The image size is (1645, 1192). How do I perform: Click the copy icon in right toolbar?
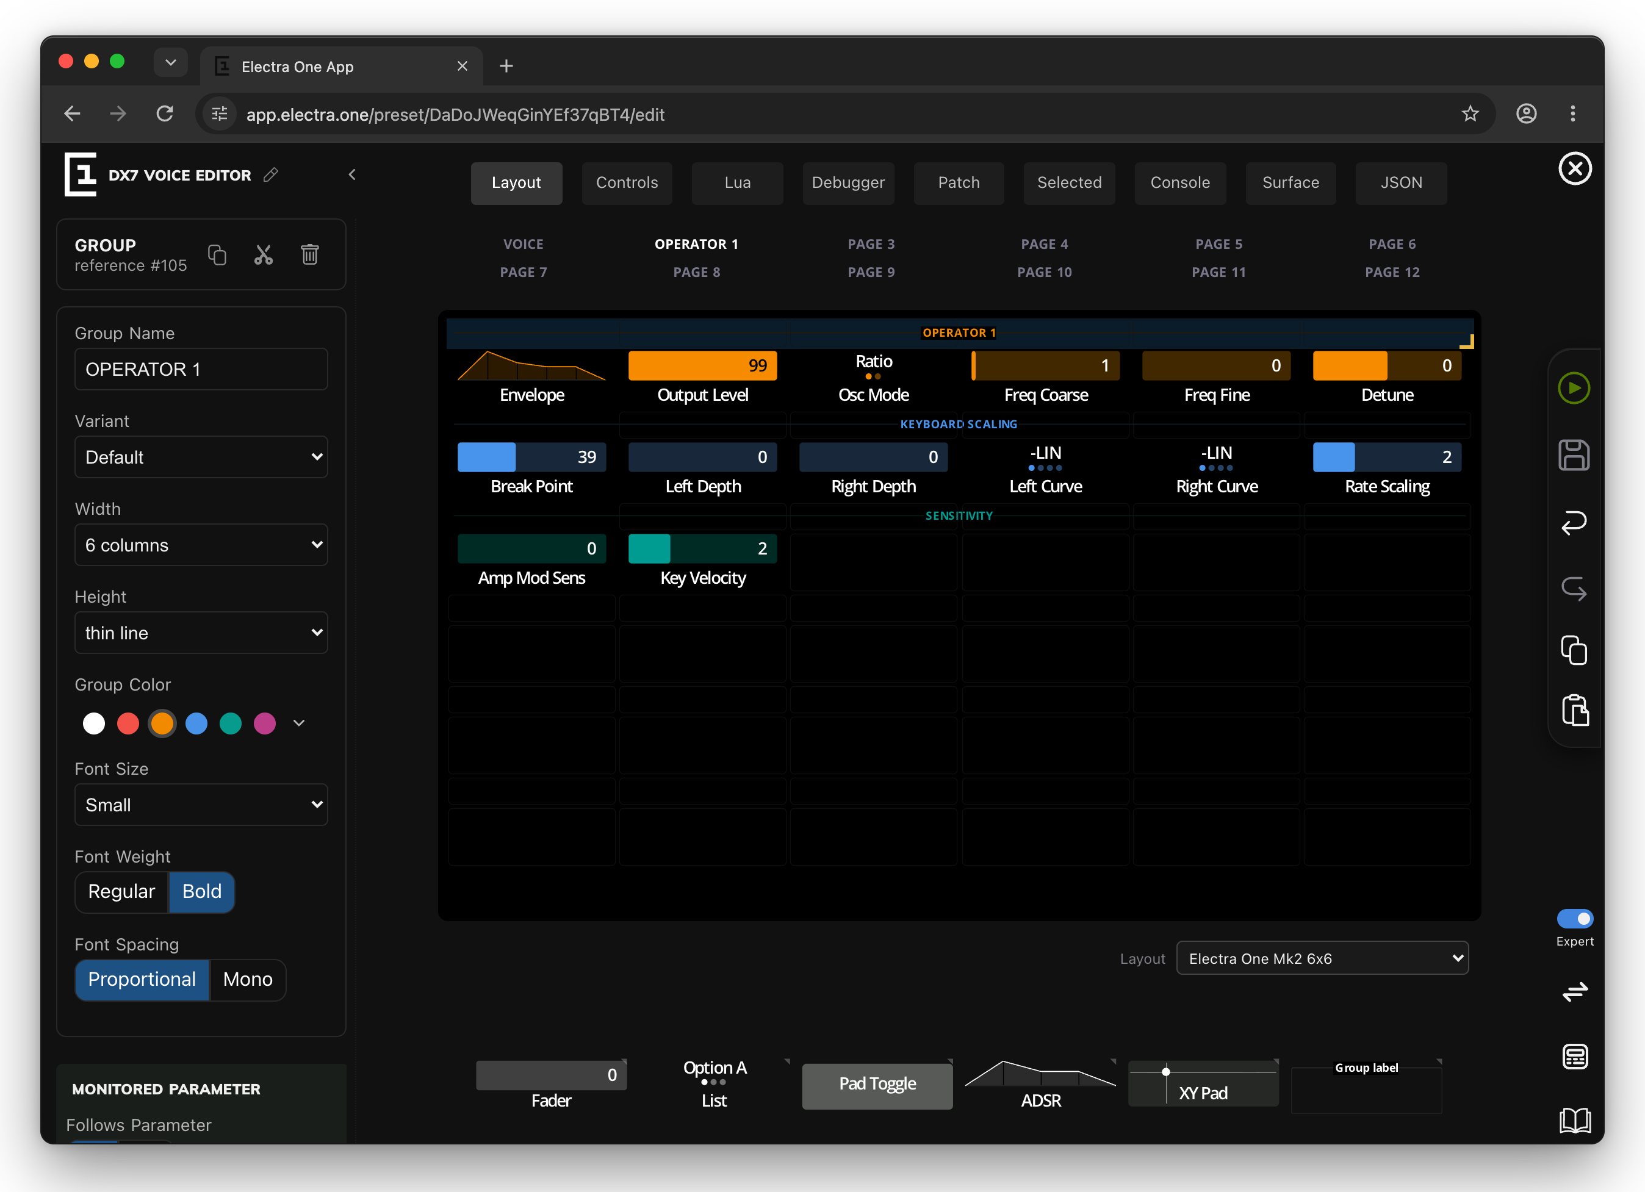click(x=1574, y=650)
